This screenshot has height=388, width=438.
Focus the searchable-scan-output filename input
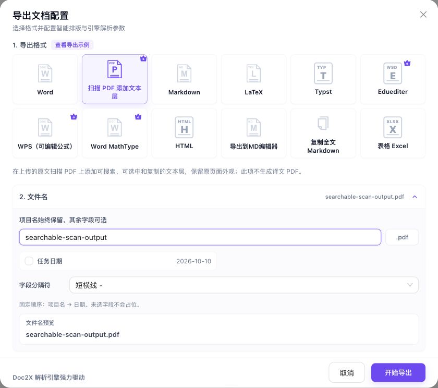pyautogui.click(x=200, y=237)
